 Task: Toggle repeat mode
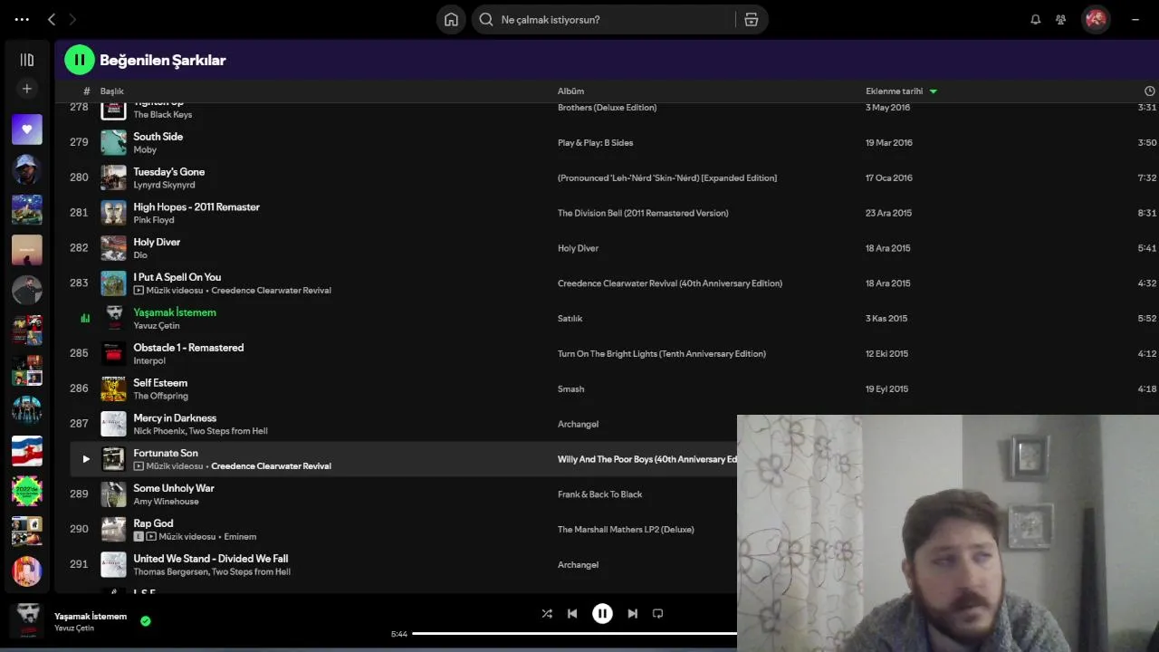[658, 613]
